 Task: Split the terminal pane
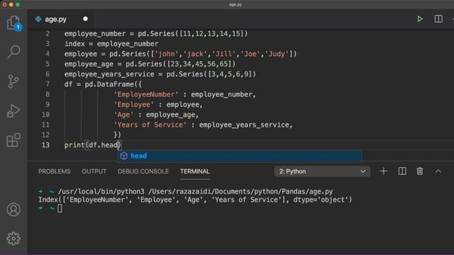(402, 171)
